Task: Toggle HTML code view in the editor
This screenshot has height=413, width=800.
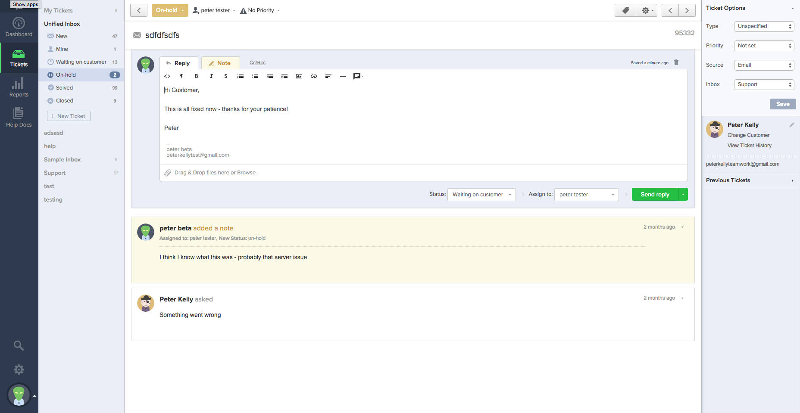Action: pos(167,76)
